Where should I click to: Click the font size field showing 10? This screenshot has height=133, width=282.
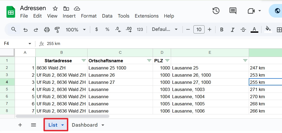pos(199,30)
